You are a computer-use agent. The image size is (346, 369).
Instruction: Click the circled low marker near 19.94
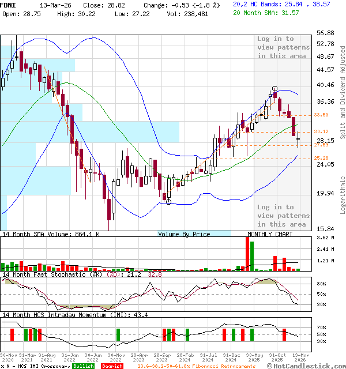pos(168,202)
